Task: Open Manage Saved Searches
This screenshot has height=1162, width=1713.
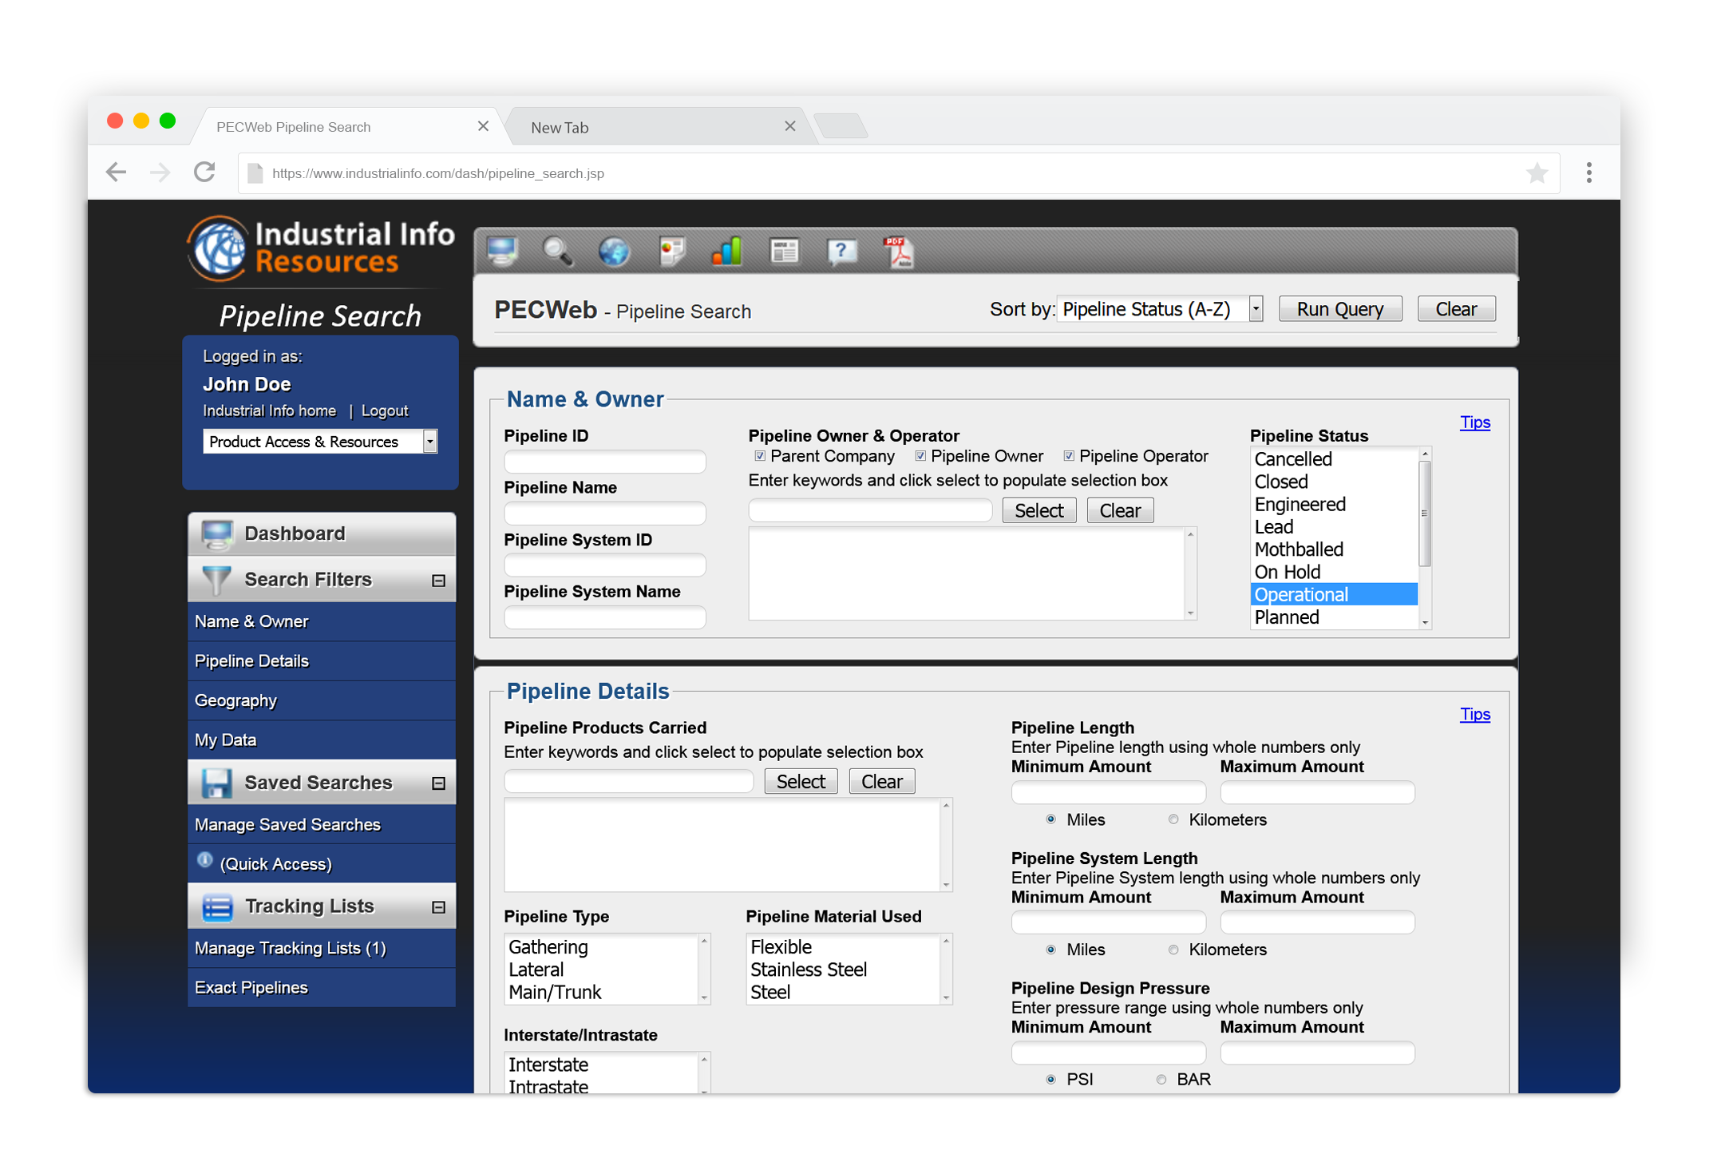Action: pyautogui.click(x=322, y=825)
